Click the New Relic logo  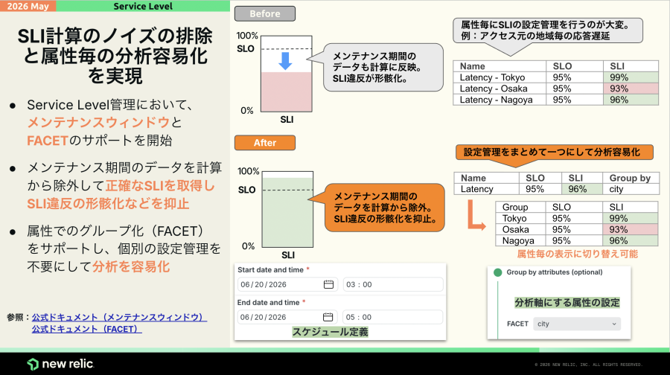click(60, 364)
